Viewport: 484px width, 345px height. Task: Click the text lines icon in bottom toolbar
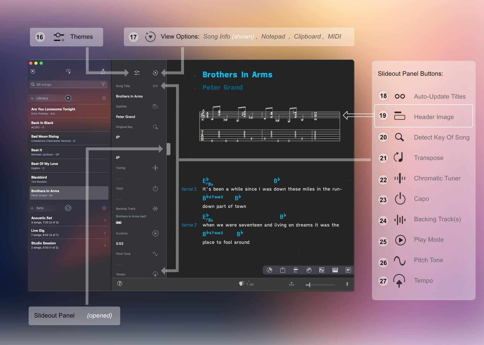pyautogui.click(x=296, y=270)
